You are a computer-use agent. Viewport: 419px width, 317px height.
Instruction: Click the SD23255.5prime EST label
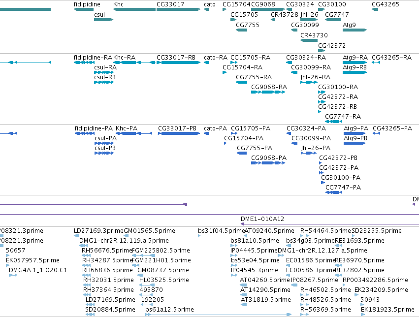[377, 231]
